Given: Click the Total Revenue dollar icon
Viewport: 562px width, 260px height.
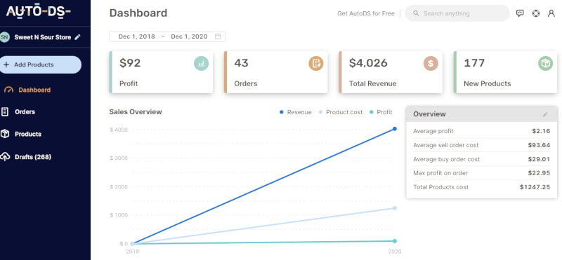Looking at the screenshot, I should tap(431, 64).
